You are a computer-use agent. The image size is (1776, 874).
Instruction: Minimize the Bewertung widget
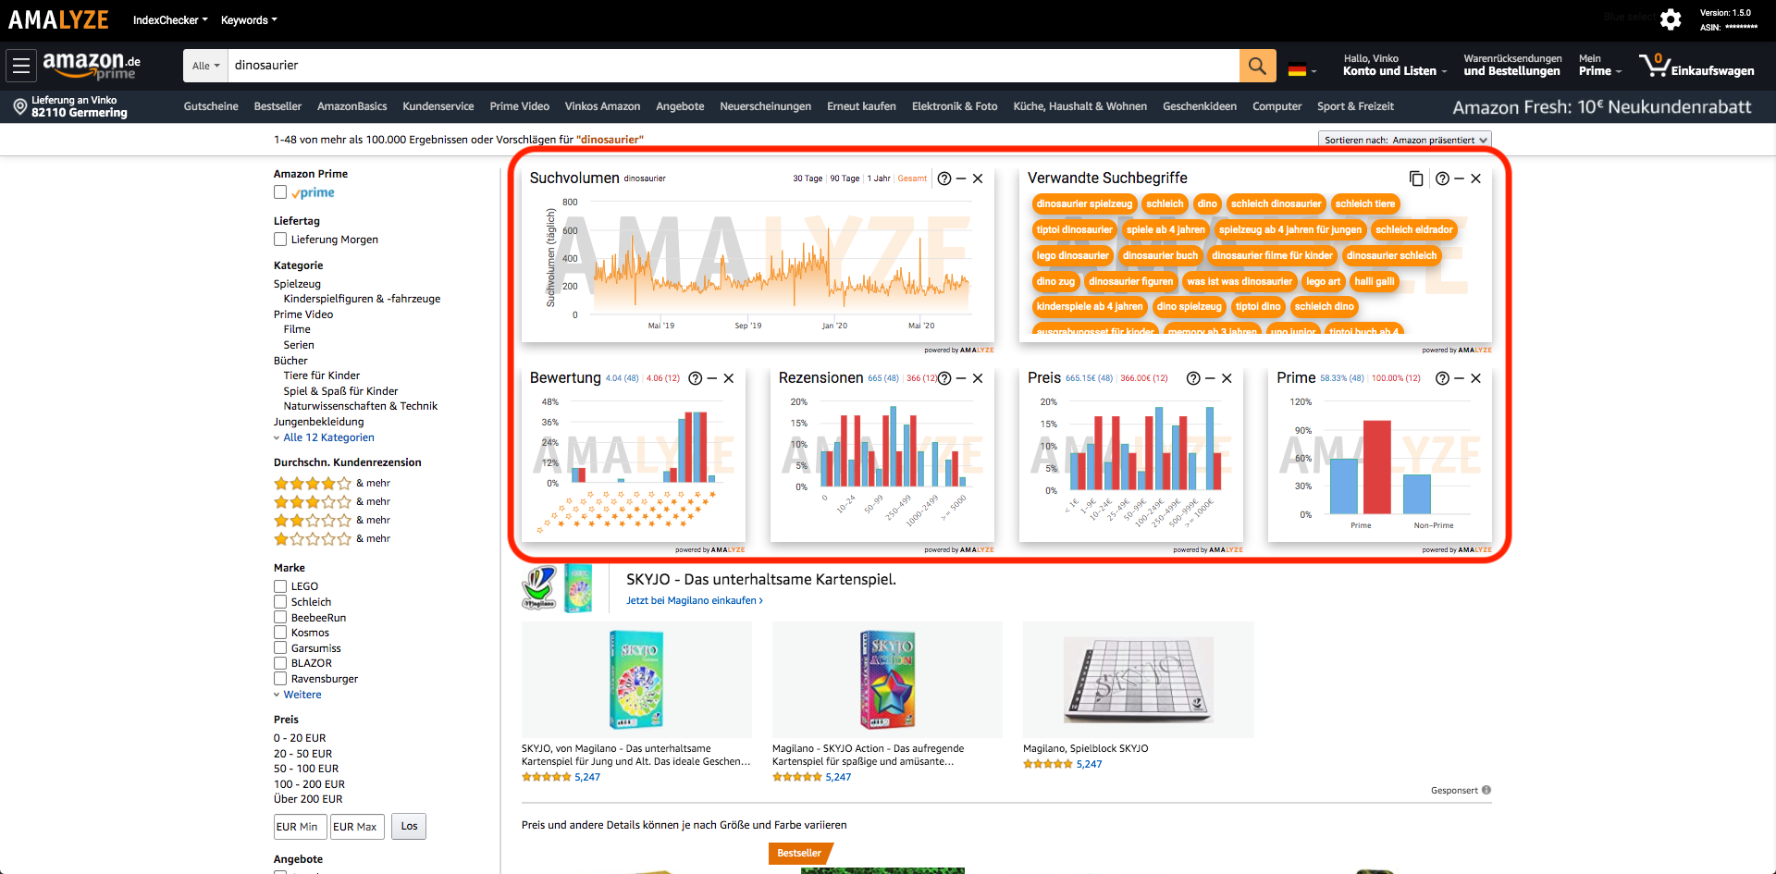point(712,378)
